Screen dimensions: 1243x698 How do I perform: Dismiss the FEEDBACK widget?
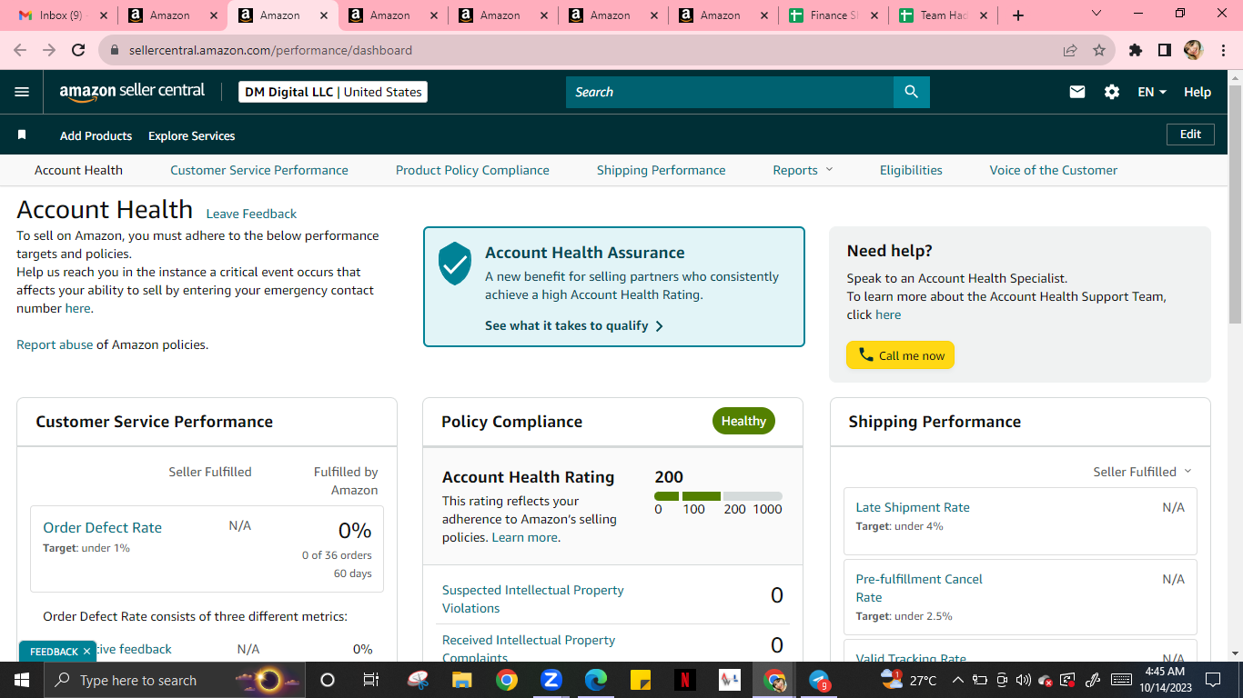coord(86,652)
